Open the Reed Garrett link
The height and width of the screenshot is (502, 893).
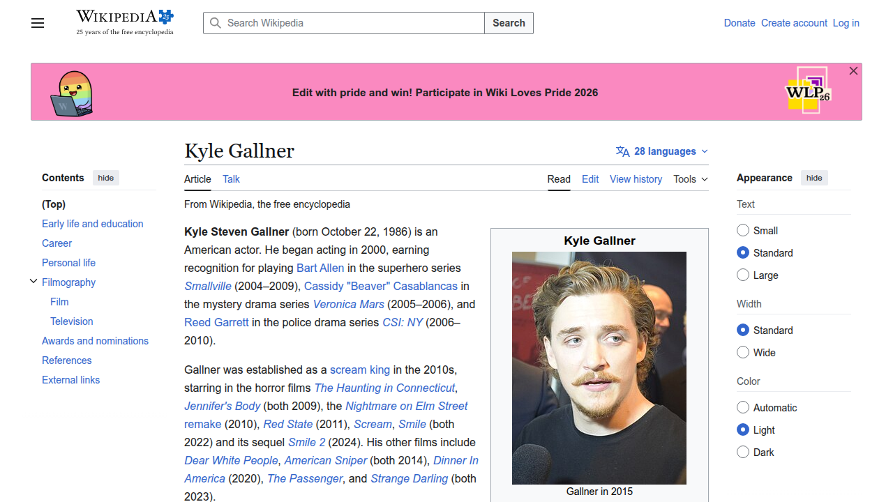point(216,322)
